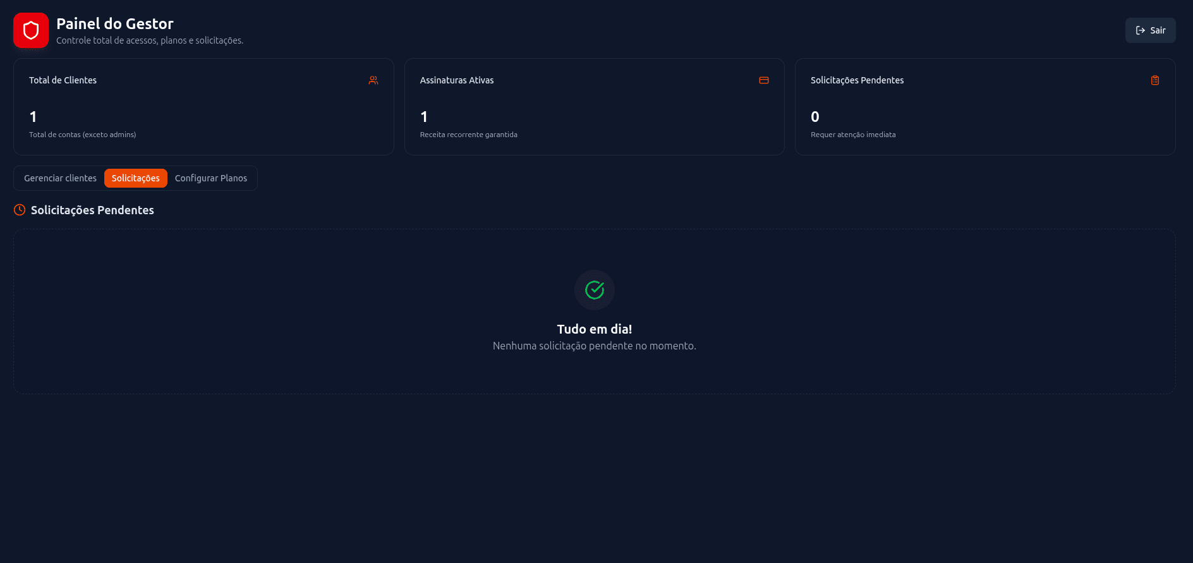Click the Total de Clientes card title
Screen dimensions: 1193x563
[63, 80]
